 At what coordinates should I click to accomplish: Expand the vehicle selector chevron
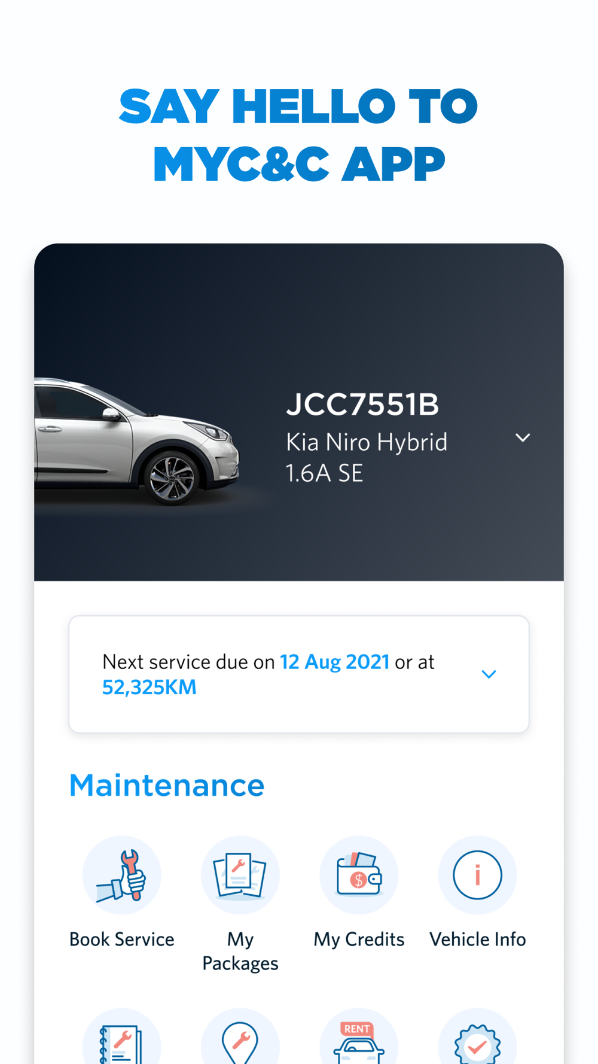coord(523,438)
